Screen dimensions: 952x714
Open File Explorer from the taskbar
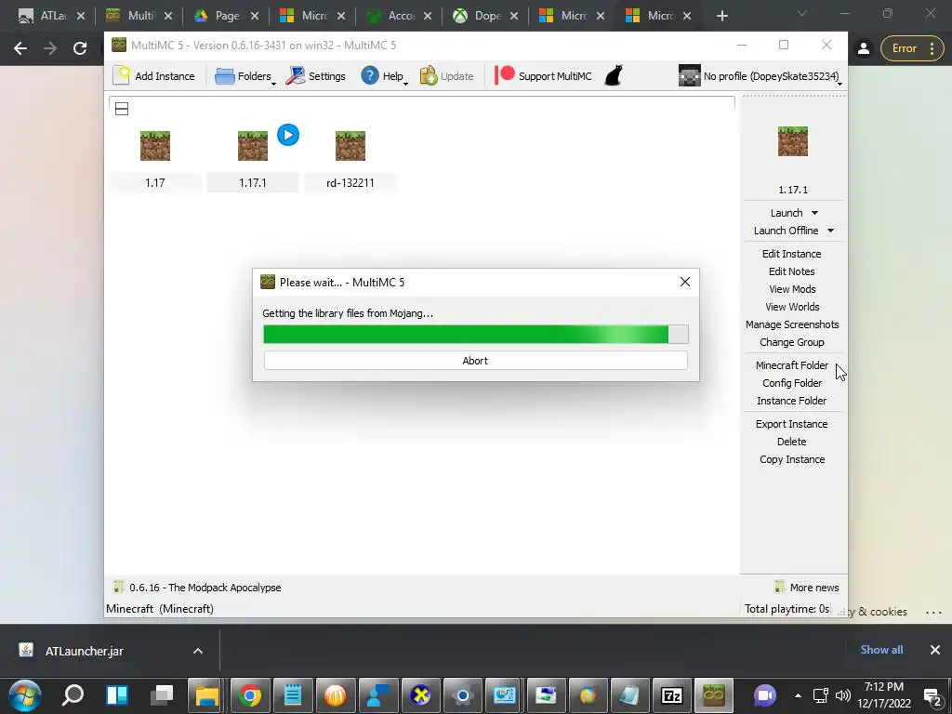[x=205, y=695]
